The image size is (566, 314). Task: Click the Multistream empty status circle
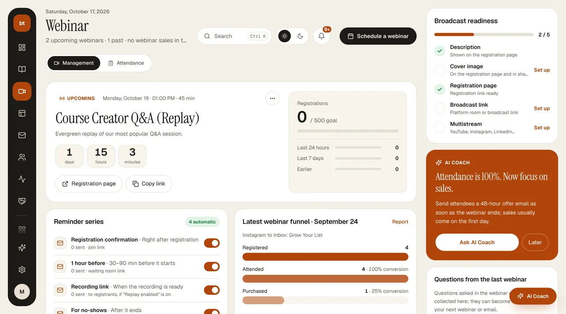pyautogui.click(x=440, y=128)
